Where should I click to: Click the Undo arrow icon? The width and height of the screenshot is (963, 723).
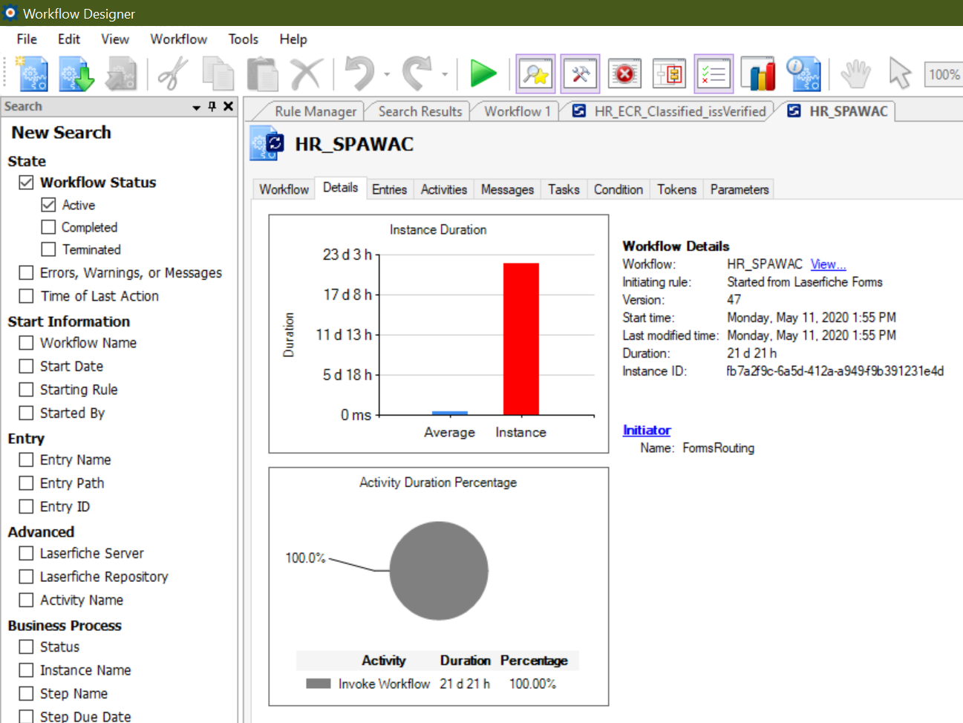[x=361, y=74]
